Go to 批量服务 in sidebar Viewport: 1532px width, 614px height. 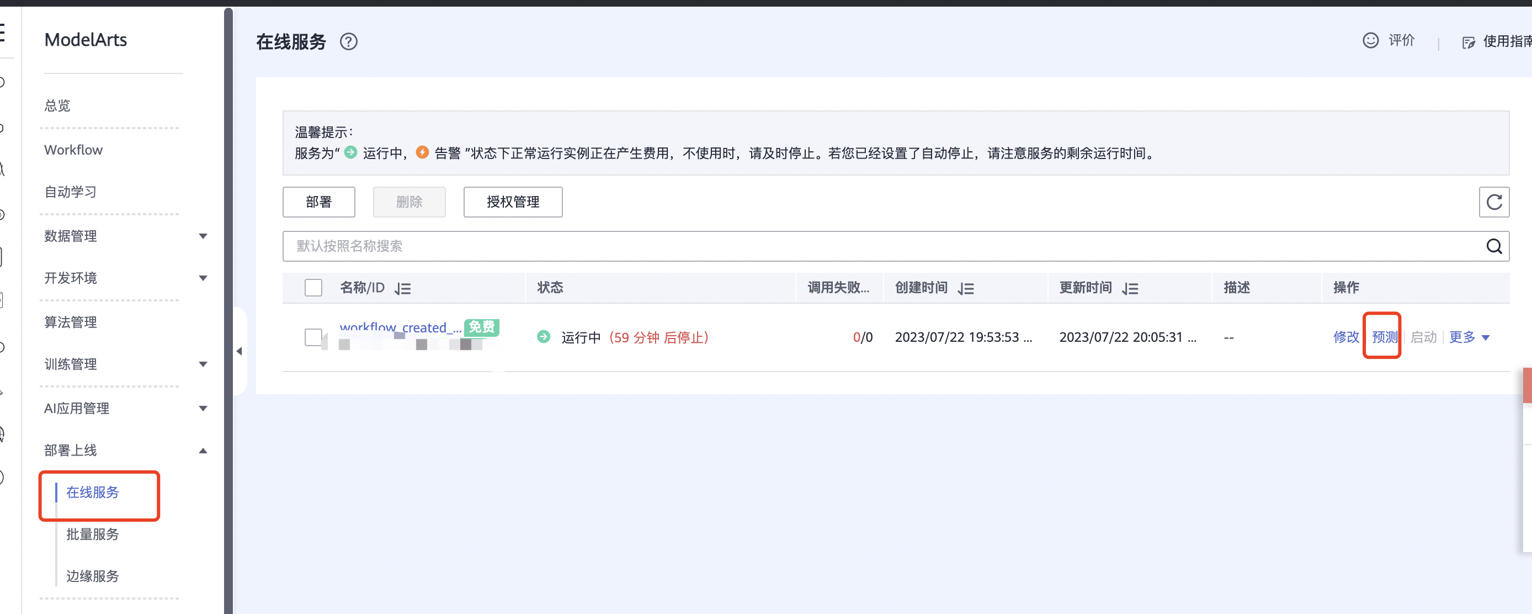point(92,534)
